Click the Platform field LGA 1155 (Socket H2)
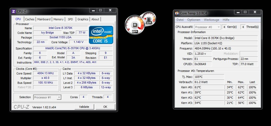 point(226,43)
